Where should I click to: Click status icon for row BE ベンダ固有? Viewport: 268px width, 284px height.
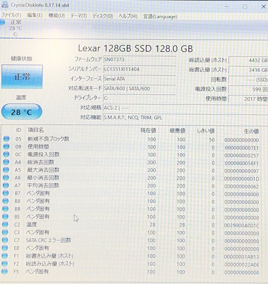(5, 217)
